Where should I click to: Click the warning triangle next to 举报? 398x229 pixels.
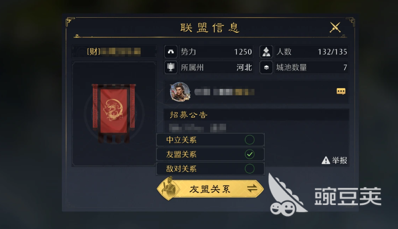(x=326, y=160)
